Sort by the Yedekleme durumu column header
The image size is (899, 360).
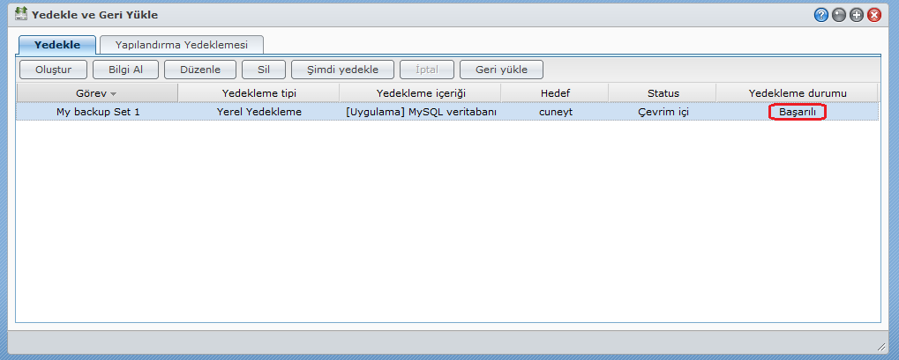[797, 92]
